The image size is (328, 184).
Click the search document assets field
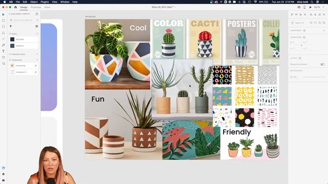pos(24,20)
